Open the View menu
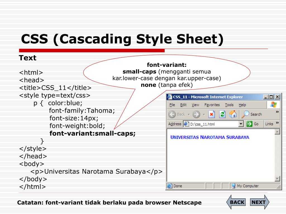 (195, 105)
